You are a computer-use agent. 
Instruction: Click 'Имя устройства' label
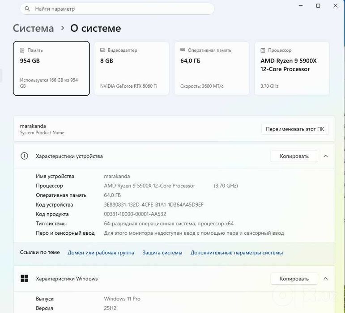pos(55,176)
